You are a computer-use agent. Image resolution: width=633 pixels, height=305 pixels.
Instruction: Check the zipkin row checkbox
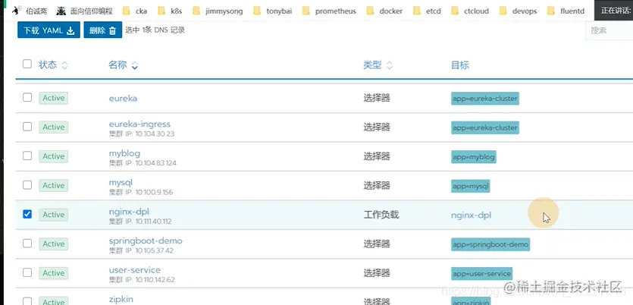click(x=27, y=301)
